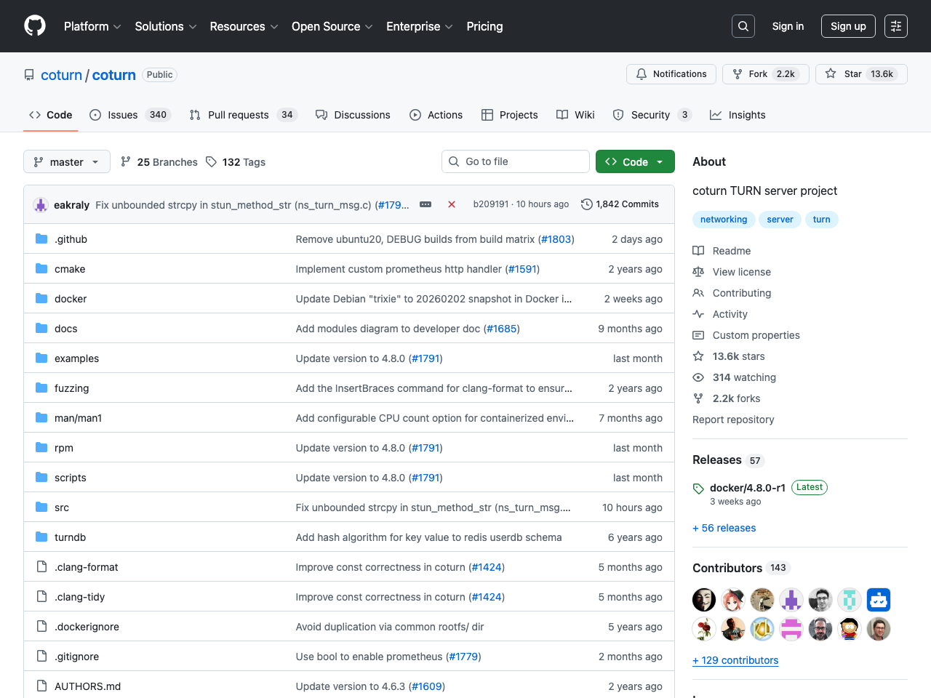Click the Sign up button

point(848,25)
